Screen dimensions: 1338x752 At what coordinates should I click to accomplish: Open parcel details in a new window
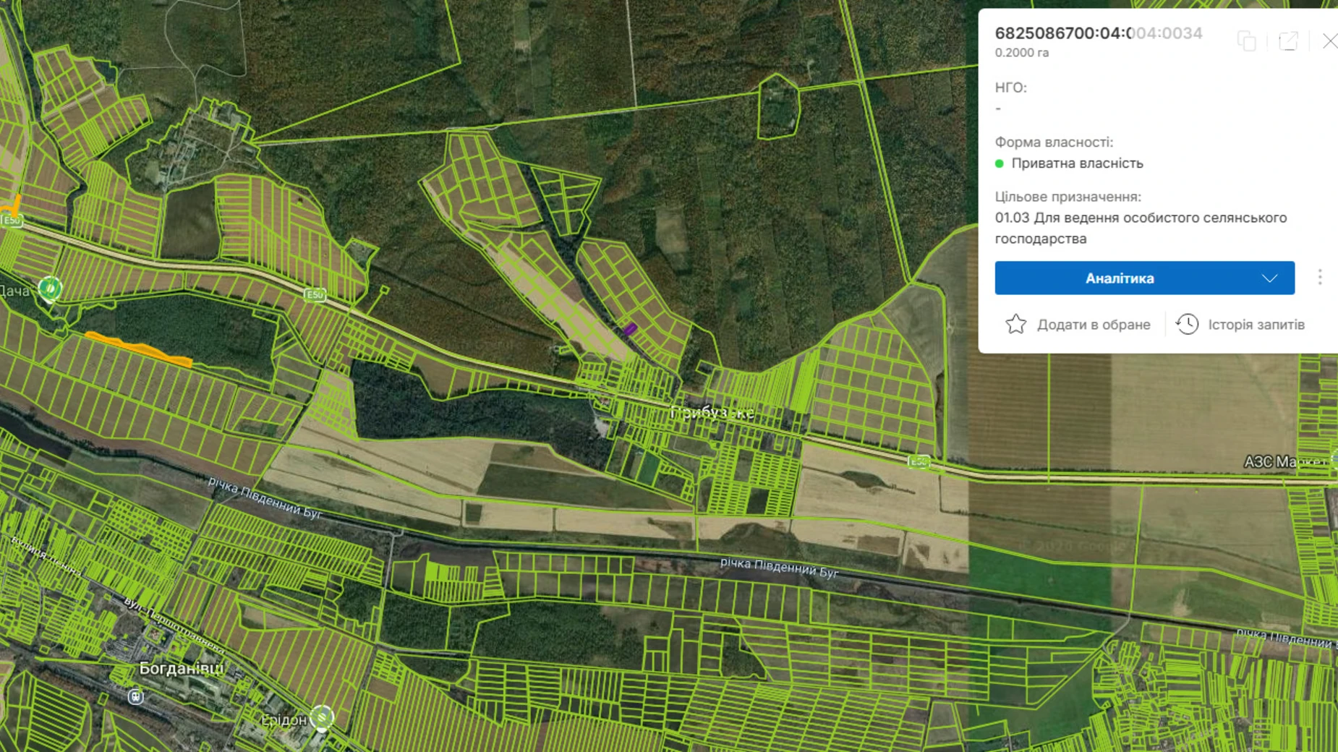(x=1288, y=41)
